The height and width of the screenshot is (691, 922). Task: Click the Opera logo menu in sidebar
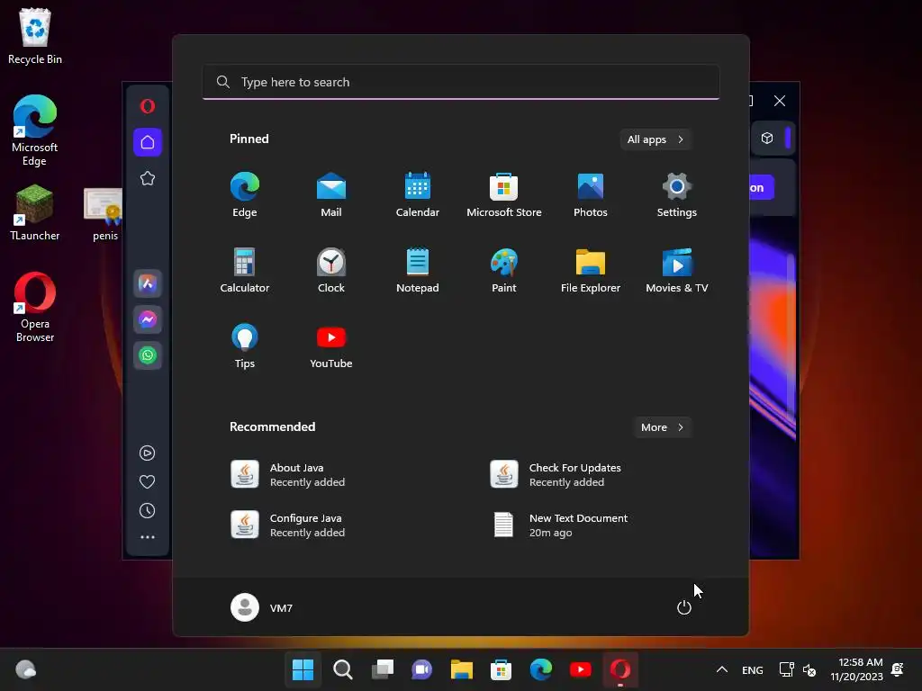pos(148,106)
